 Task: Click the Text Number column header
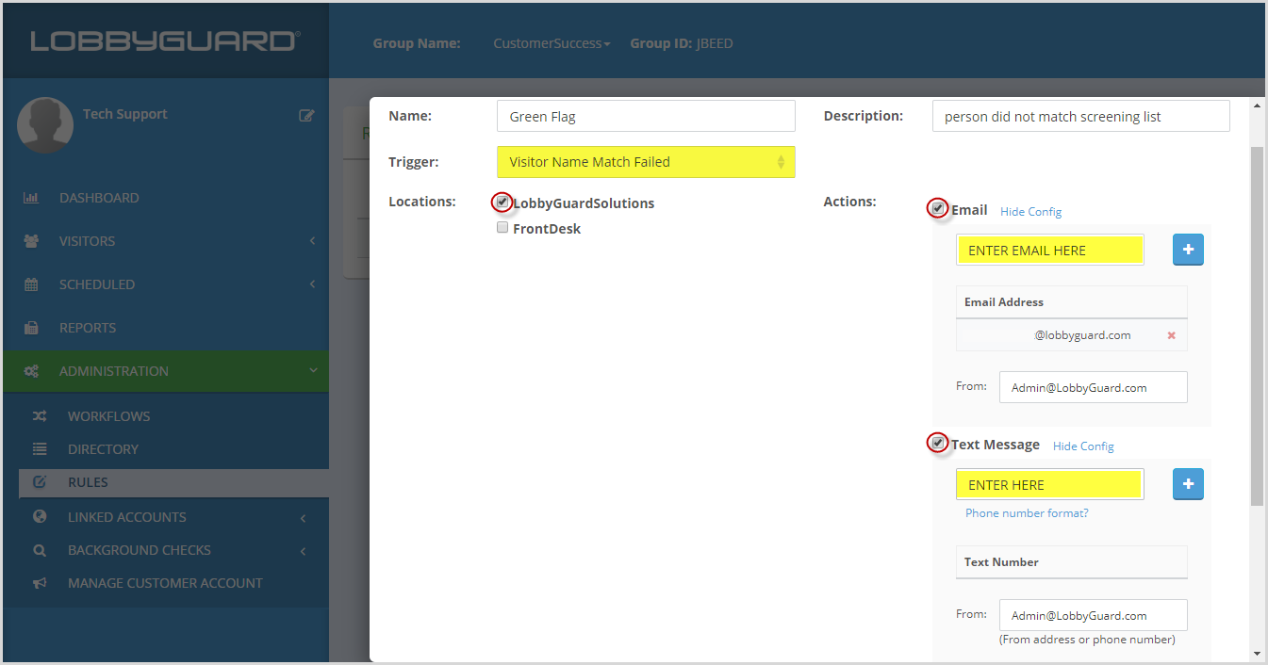click(x=1071, y=562)
